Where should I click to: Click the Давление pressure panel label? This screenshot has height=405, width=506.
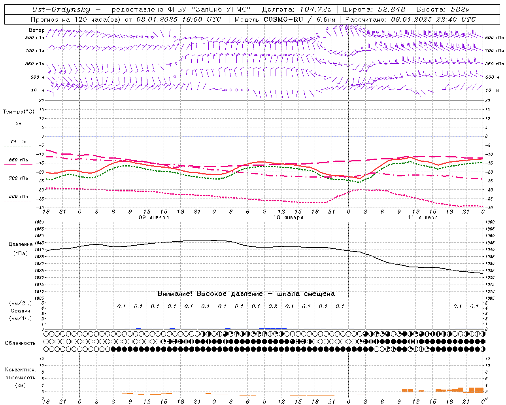[x=21, y=244]
